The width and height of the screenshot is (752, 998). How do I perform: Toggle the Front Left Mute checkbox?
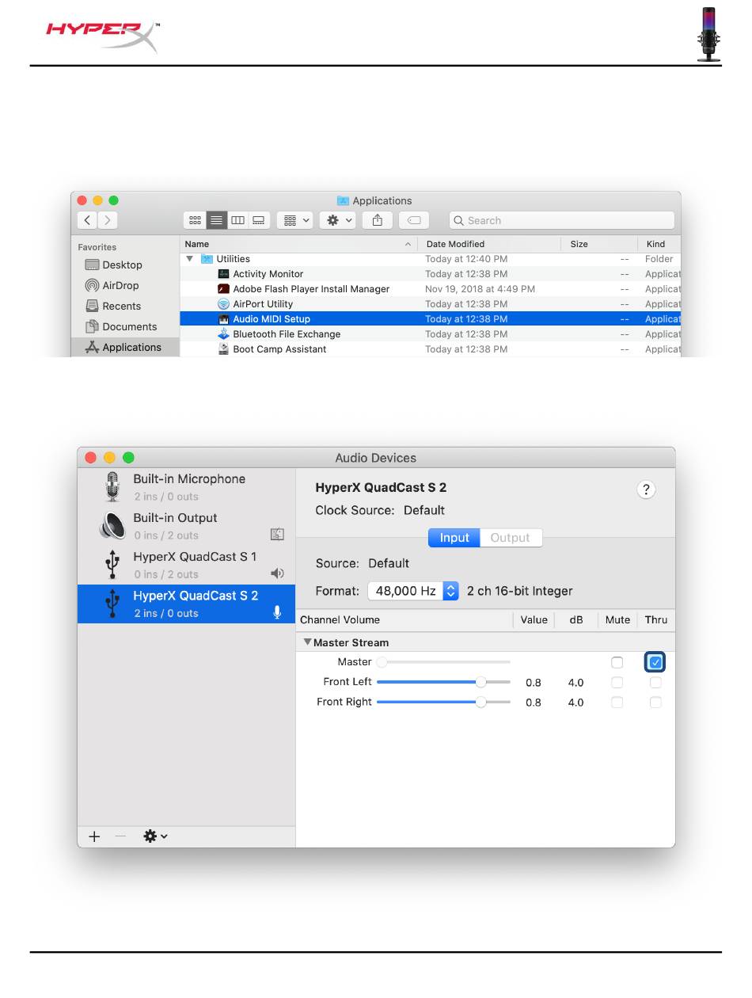pos(617,682)
